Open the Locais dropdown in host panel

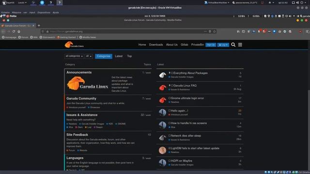tap(22, 3)
